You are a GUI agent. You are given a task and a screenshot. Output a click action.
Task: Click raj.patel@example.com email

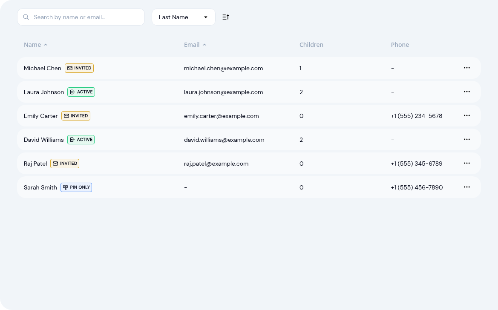tap(216, 164)
